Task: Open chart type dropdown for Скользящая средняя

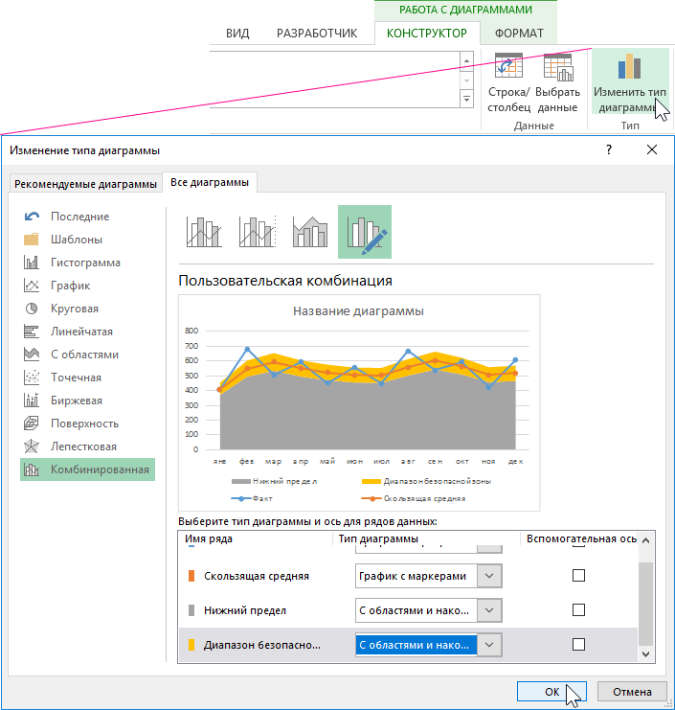Action: (489, 576)
